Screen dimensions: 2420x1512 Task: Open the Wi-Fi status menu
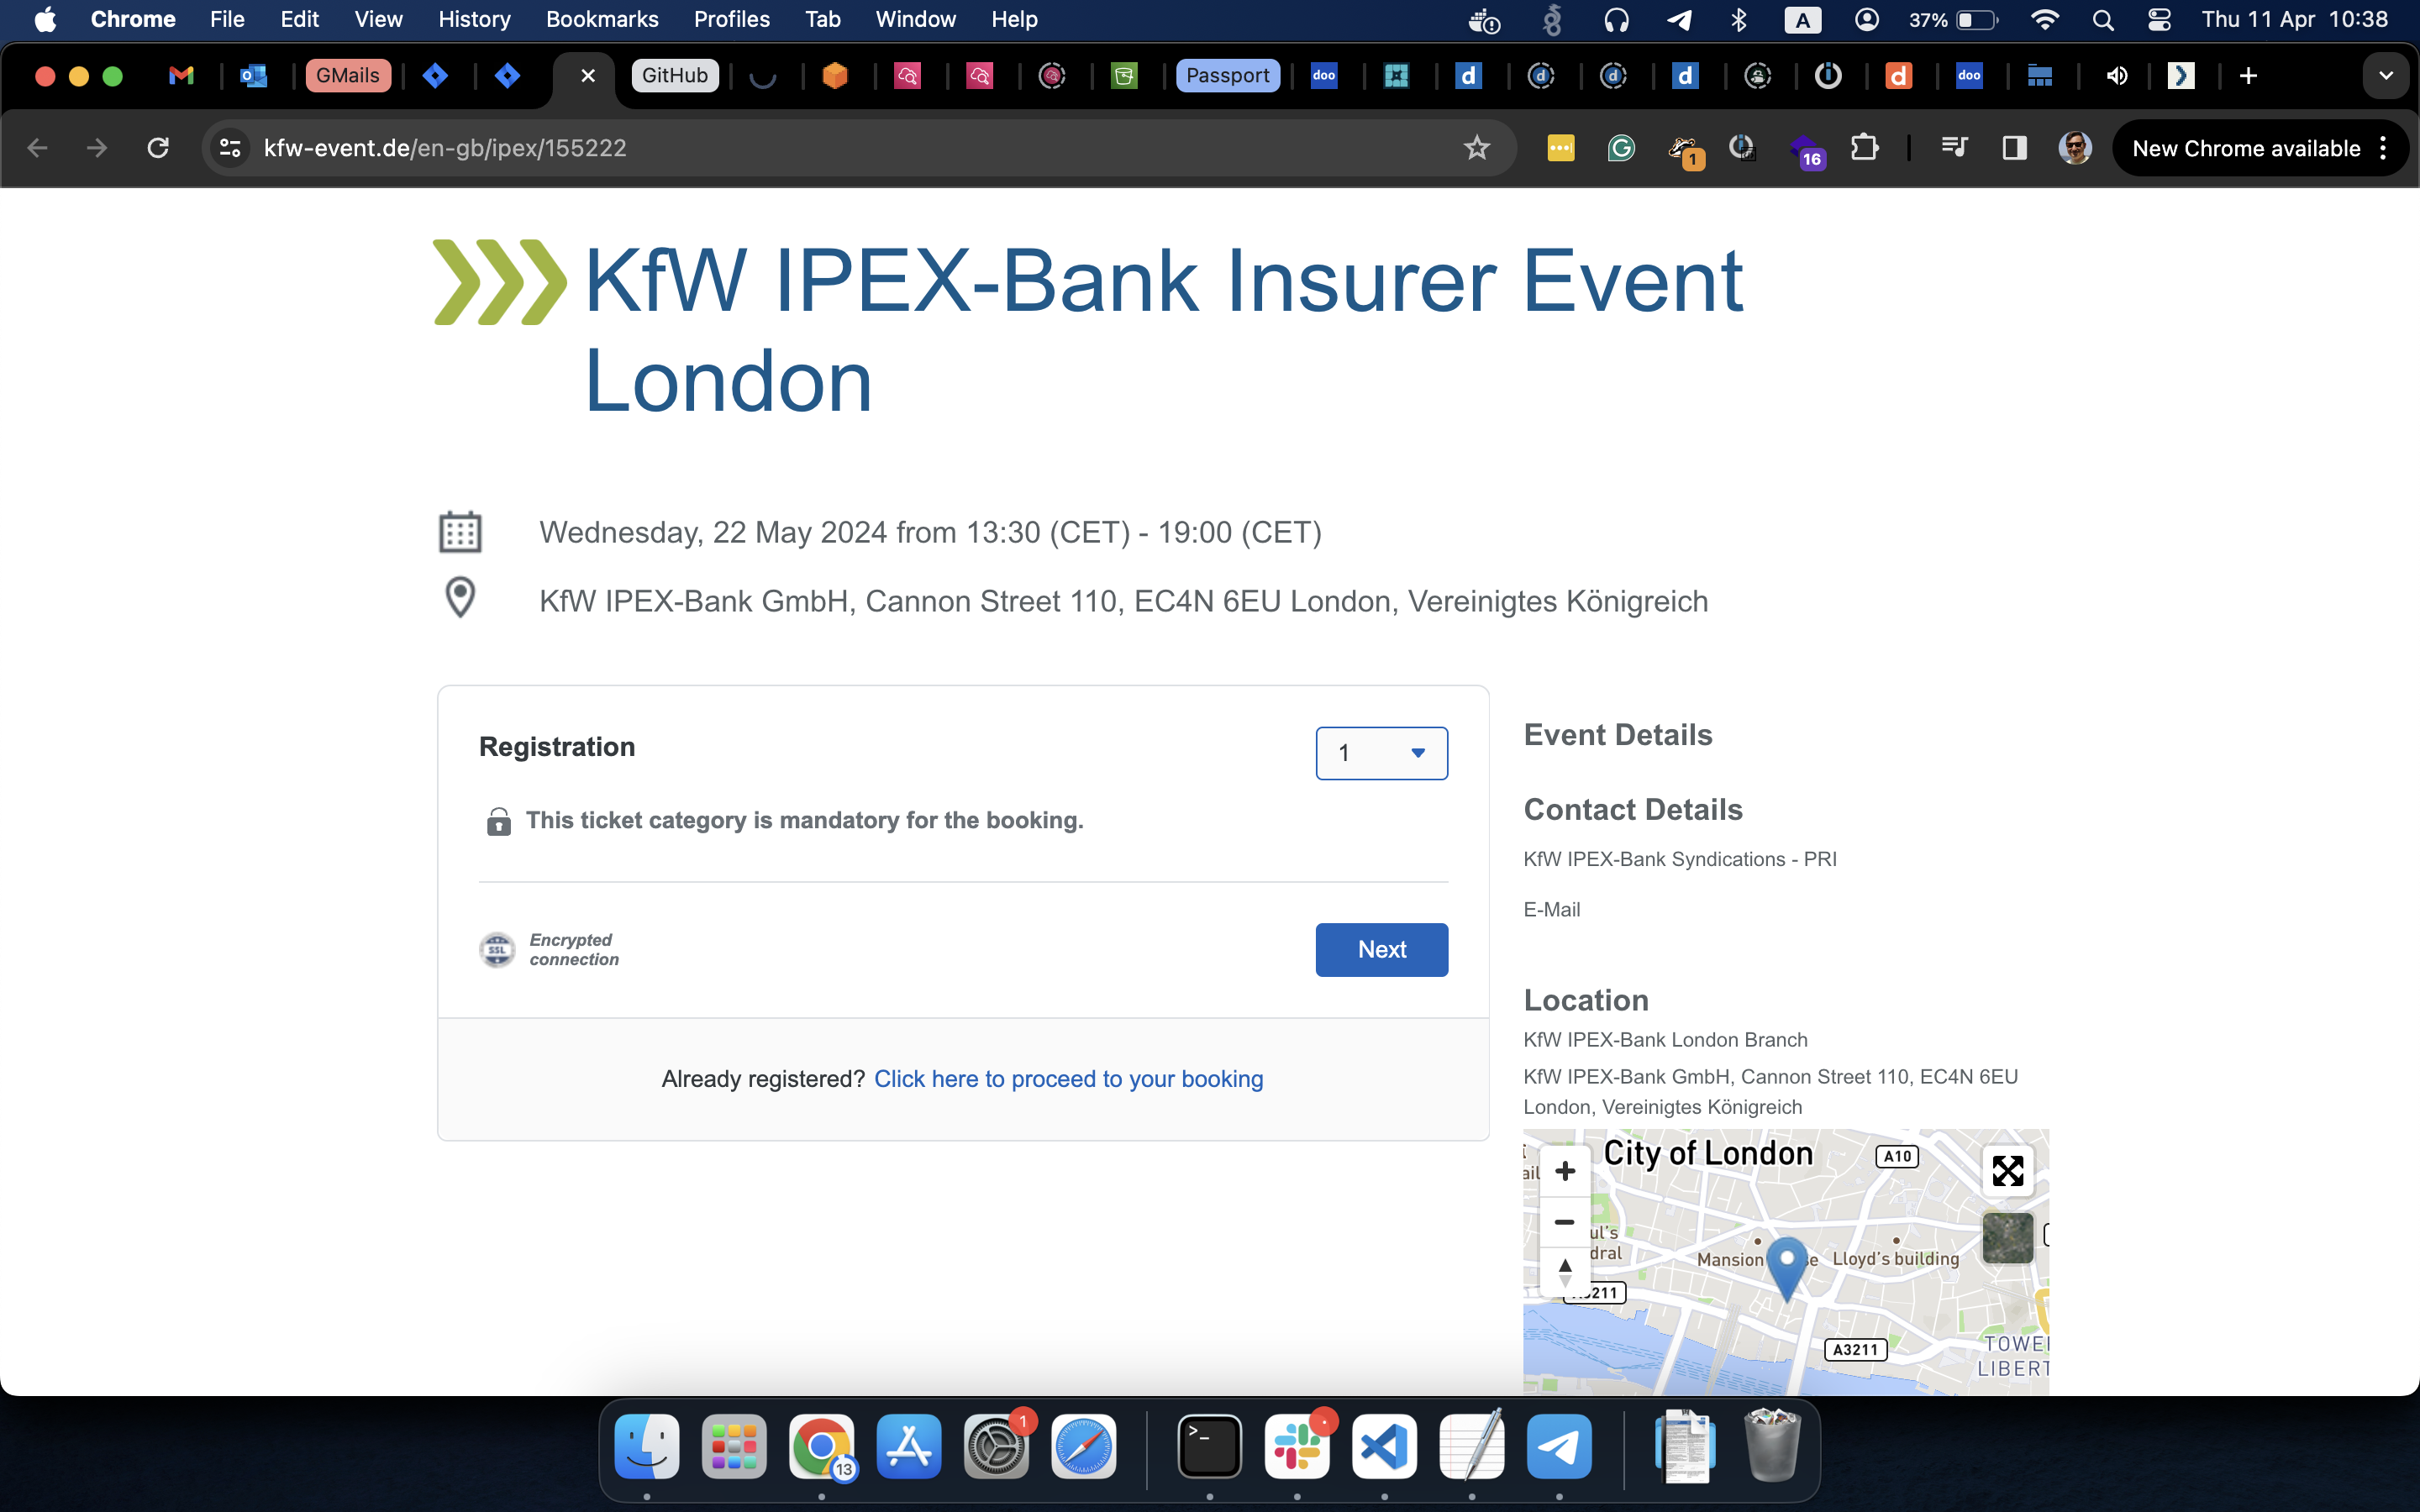[x=2045, y=19]
